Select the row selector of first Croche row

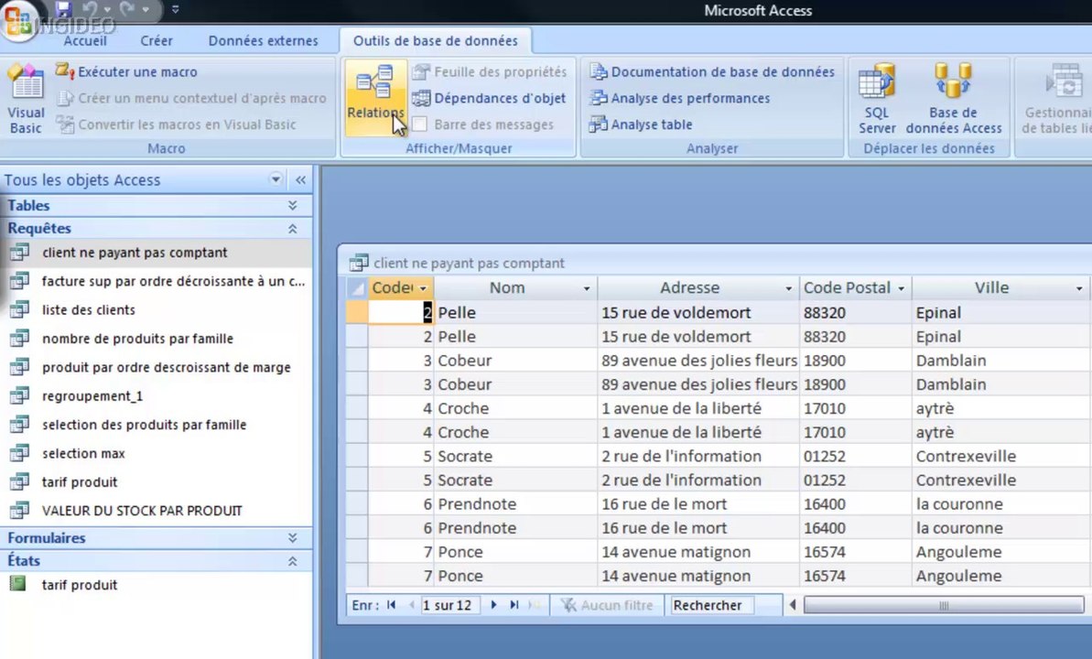pyautogui.click(x=357, y=408)
